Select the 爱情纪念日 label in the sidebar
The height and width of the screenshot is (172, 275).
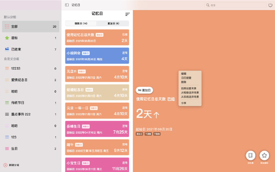(19, 80)
